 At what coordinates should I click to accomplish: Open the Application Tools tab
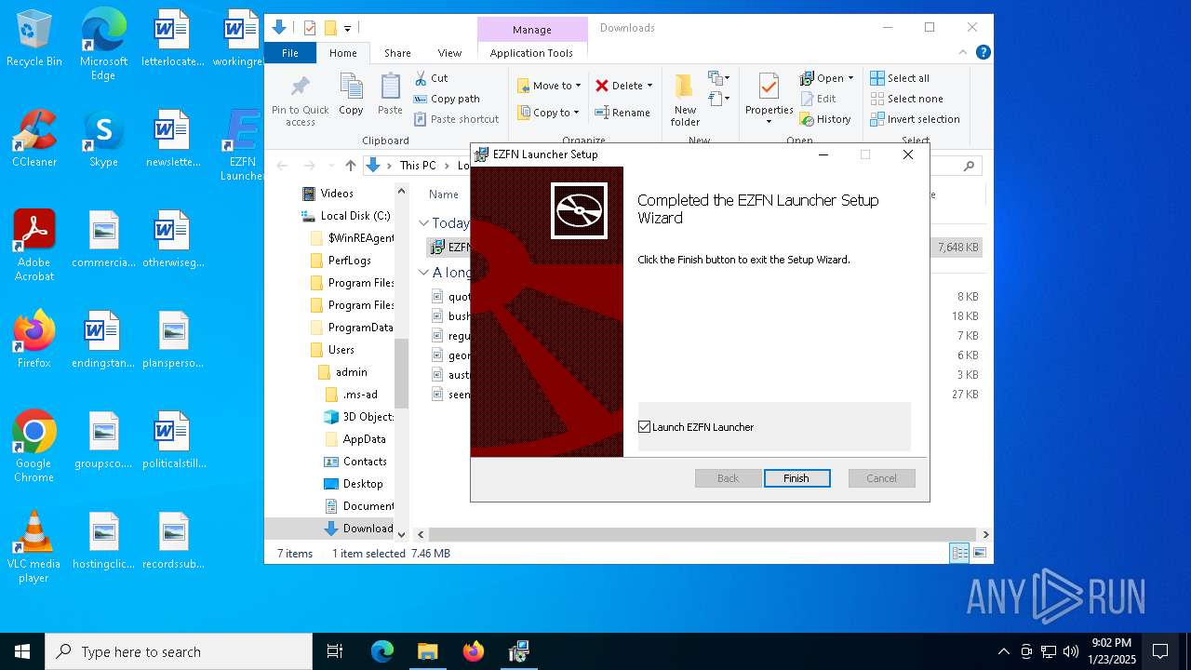tap(531, 53)
